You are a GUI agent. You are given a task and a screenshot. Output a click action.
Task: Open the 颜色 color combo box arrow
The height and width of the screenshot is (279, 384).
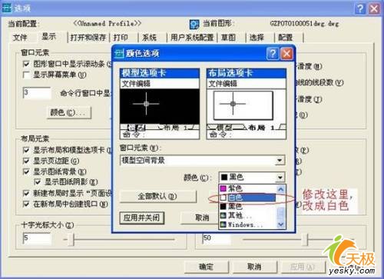[x=280, y=178]
